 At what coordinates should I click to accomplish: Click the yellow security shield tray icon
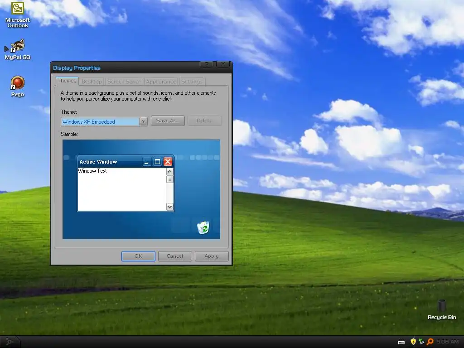413,342
